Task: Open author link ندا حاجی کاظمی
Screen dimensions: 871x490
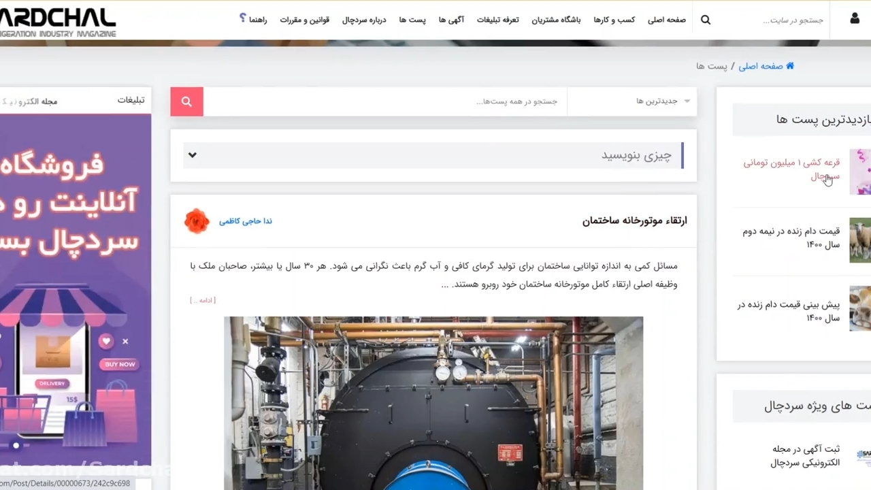Action: click(246, 221)
